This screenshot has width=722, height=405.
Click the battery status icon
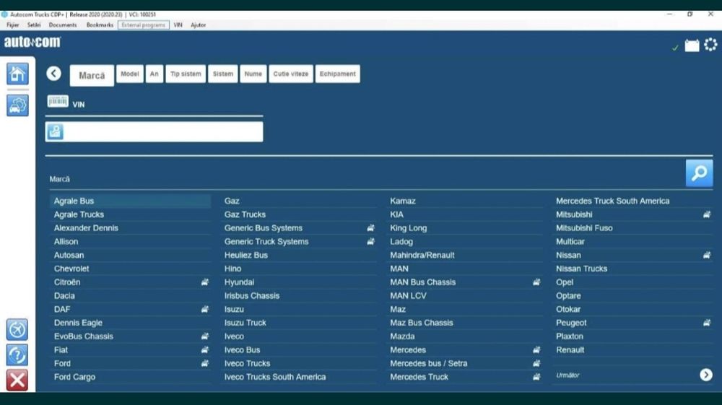(x=692, y=45)
